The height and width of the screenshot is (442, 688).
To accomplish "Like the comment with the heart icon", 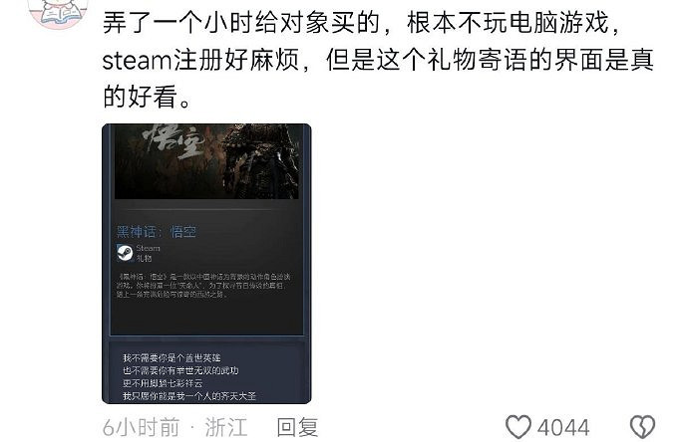I will pos(518,427).
